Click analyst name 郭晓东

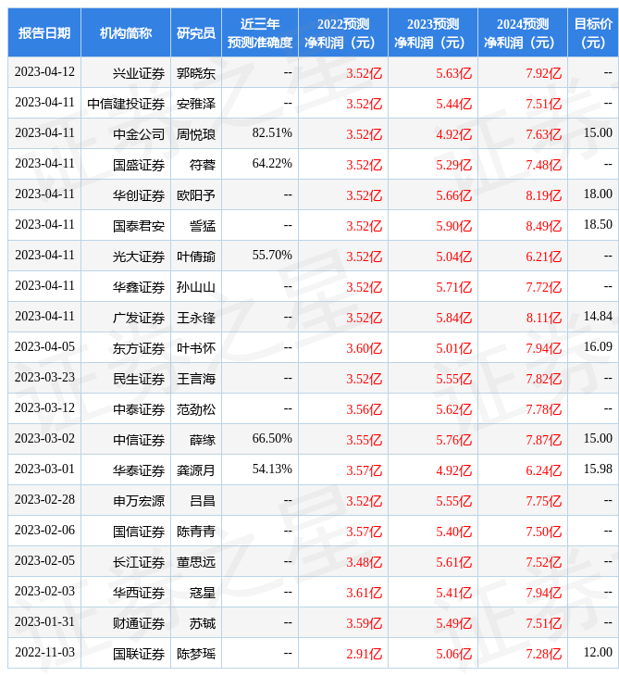coord(196,73)
